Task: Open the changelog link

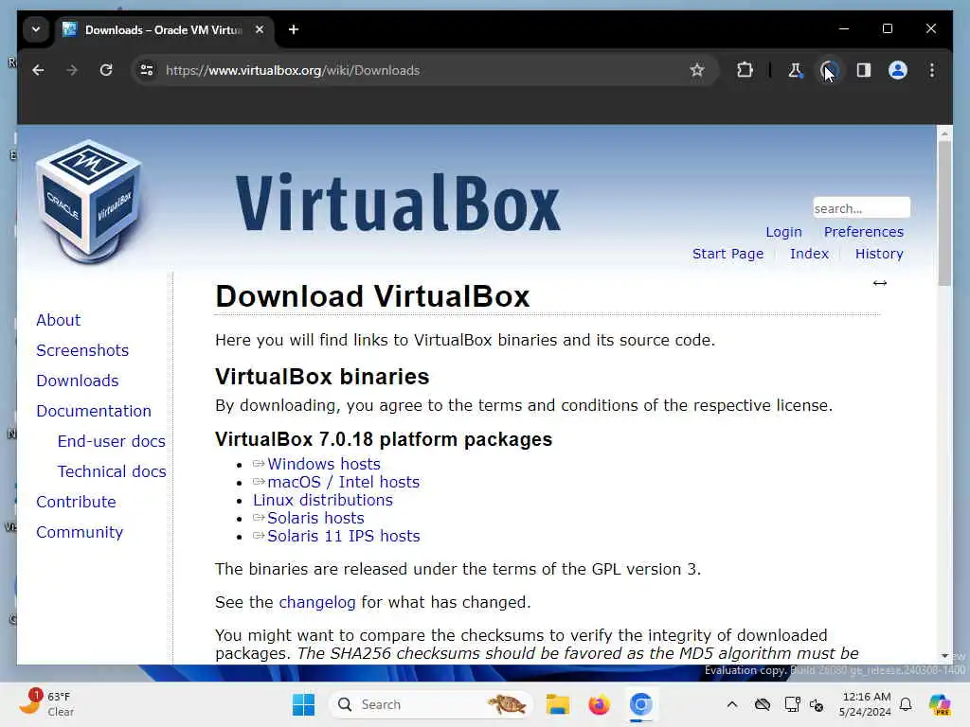Action: (x=316, y=602)
